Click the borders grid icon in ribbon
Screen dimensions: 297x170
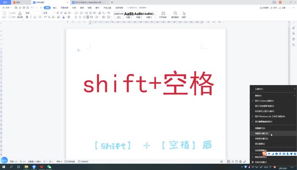[x=109, y=17]
